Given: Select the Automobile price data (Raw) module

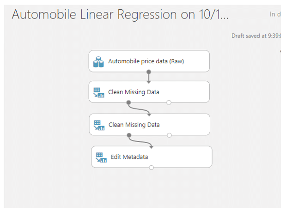Looking at the screenshot, I should 149,61.
